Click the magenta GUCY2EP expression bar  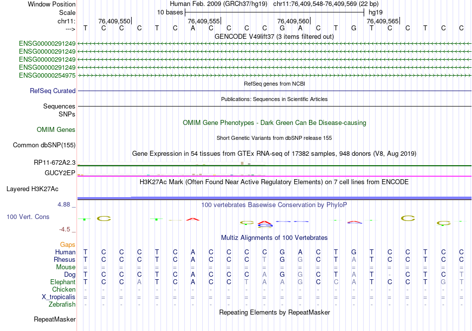(x=274, y=176)
